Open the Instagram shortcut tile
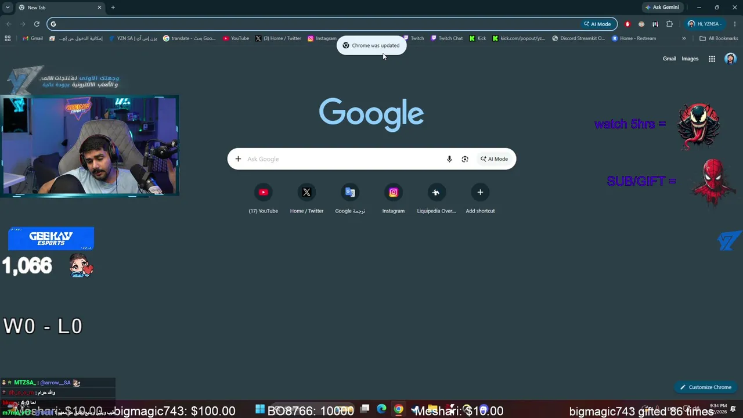Image resolution: width=743 pixels, height=418 pixels. point(394,199)
